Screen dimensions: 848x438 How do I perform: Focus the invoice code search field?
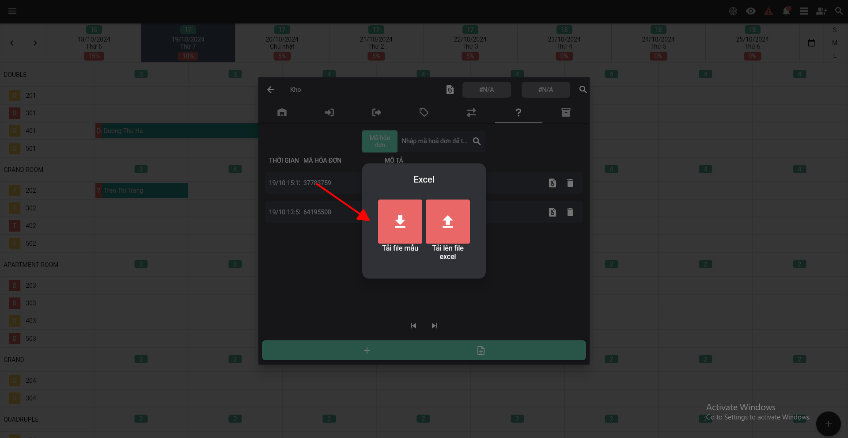pyautogui.click(x=434, y=141)
